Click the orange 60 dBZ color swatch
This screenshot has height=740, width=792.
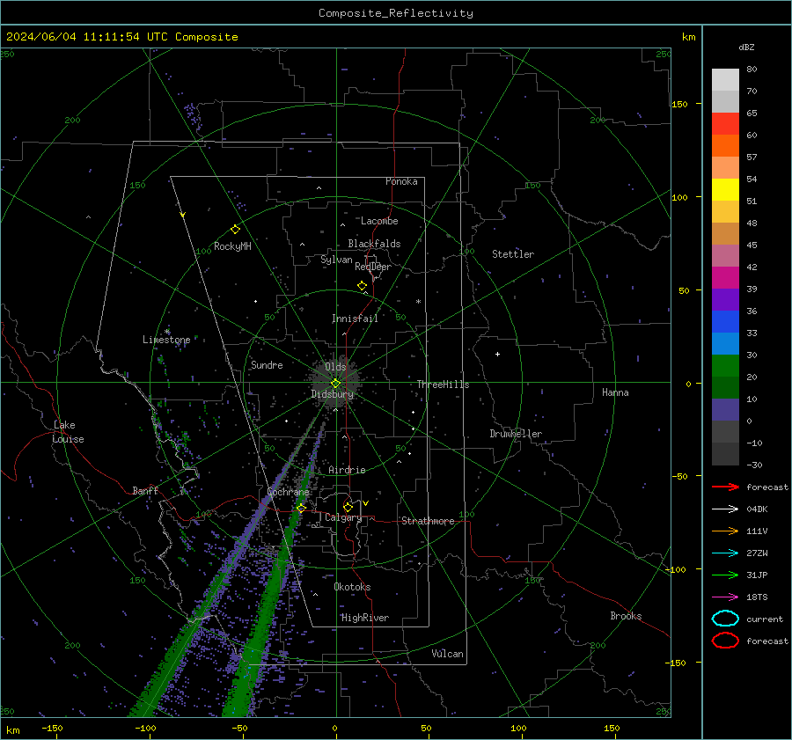(x=725, y=146)
